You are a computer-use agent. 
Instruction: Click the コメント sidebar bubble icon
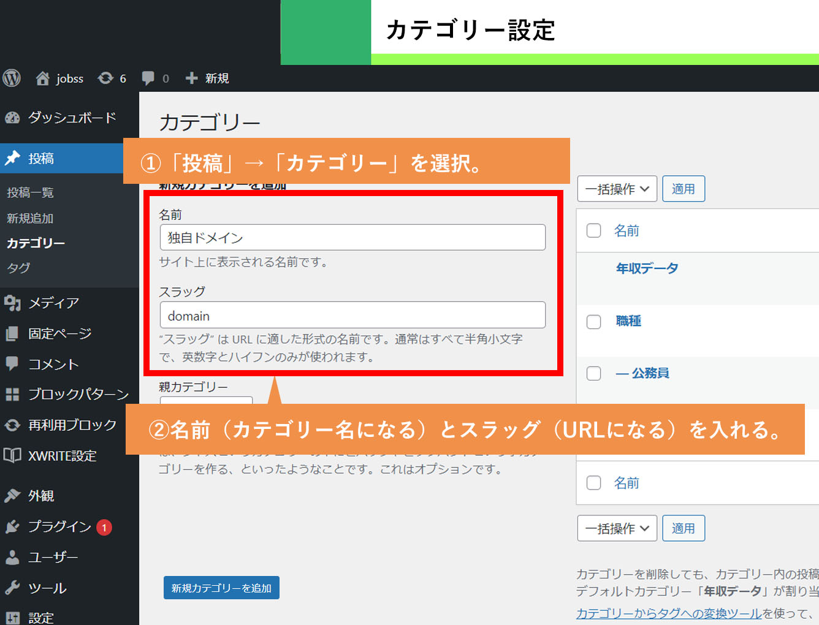click(12, 363)
